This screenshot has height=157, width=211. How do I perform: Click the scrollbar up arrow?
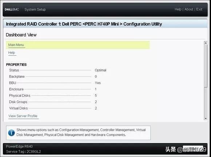(206, 43)
